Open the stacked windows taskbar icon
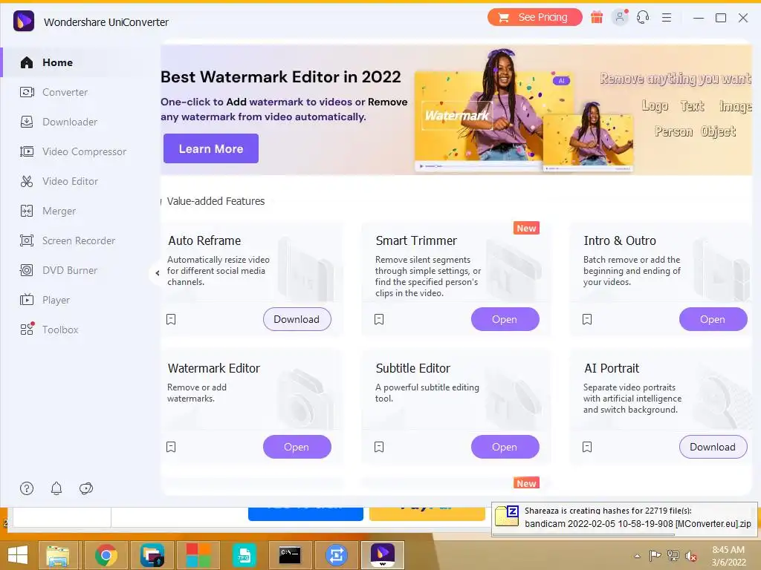 152,555
